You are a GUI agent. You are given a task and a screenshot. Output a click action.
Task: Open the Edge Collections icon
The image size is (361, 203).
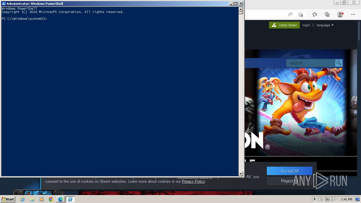(x=327, y=14)
